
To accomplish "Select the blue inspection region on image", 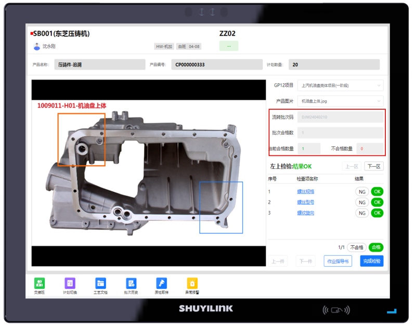I will pyautogui.click(x=221, y=207).
